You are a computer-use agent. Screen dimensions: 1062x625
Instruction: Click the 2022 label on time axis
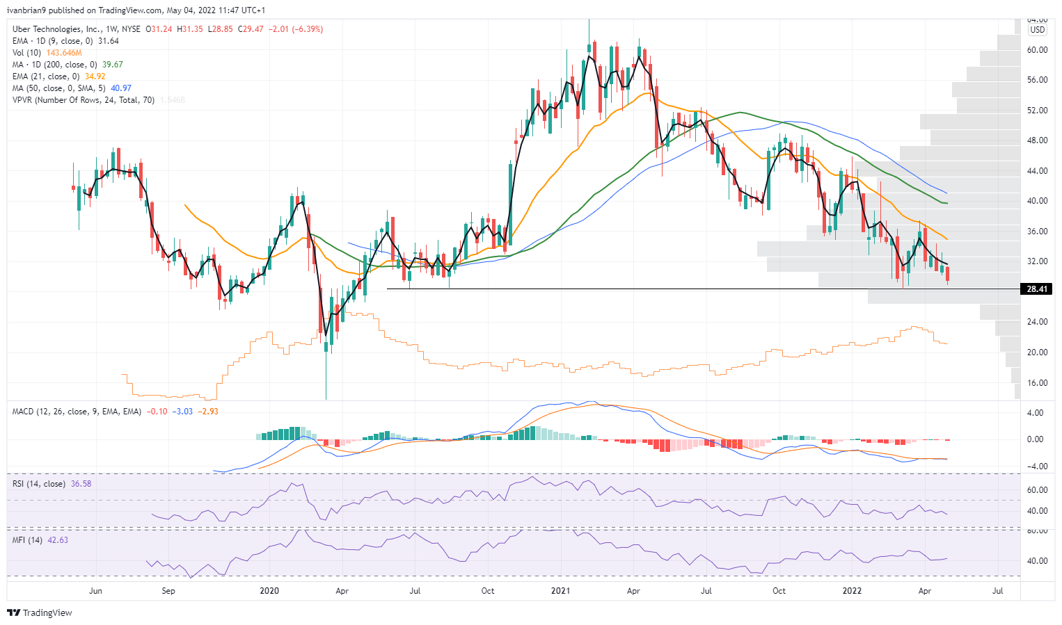(x=852, y=591)
